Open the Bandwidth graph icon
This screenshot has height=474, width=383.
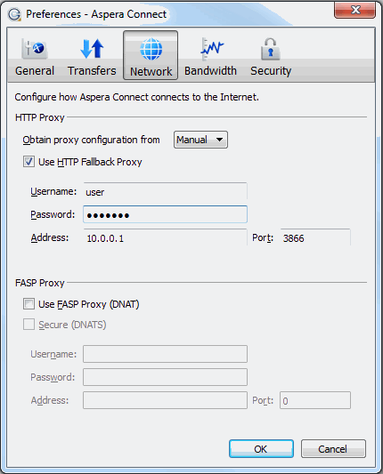211,48
